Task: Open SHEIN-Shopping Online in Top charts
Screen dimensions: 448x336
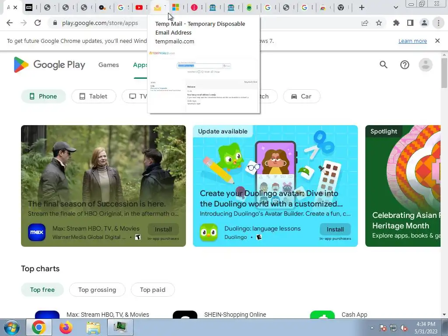Action: tap(235, 315)
